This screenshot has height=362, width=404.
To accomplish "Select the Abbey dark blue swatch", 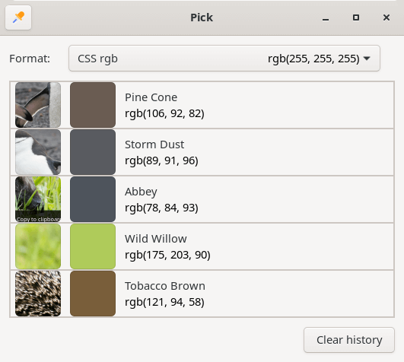I will point(93,199).
